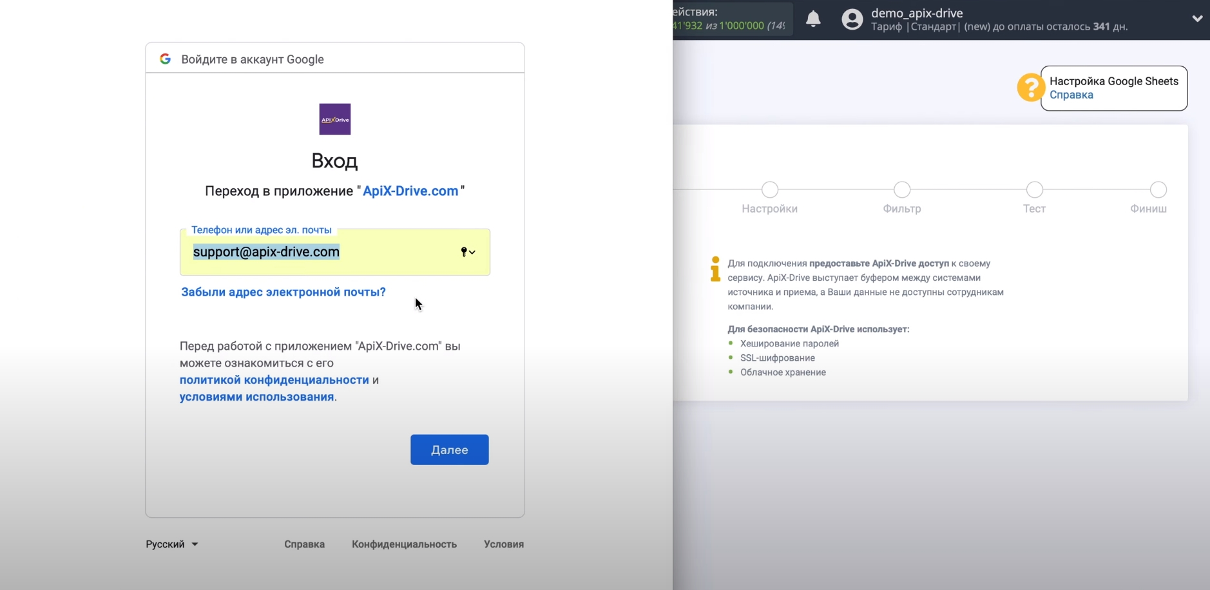Expand the account menu chevron

coord(1197,19)
